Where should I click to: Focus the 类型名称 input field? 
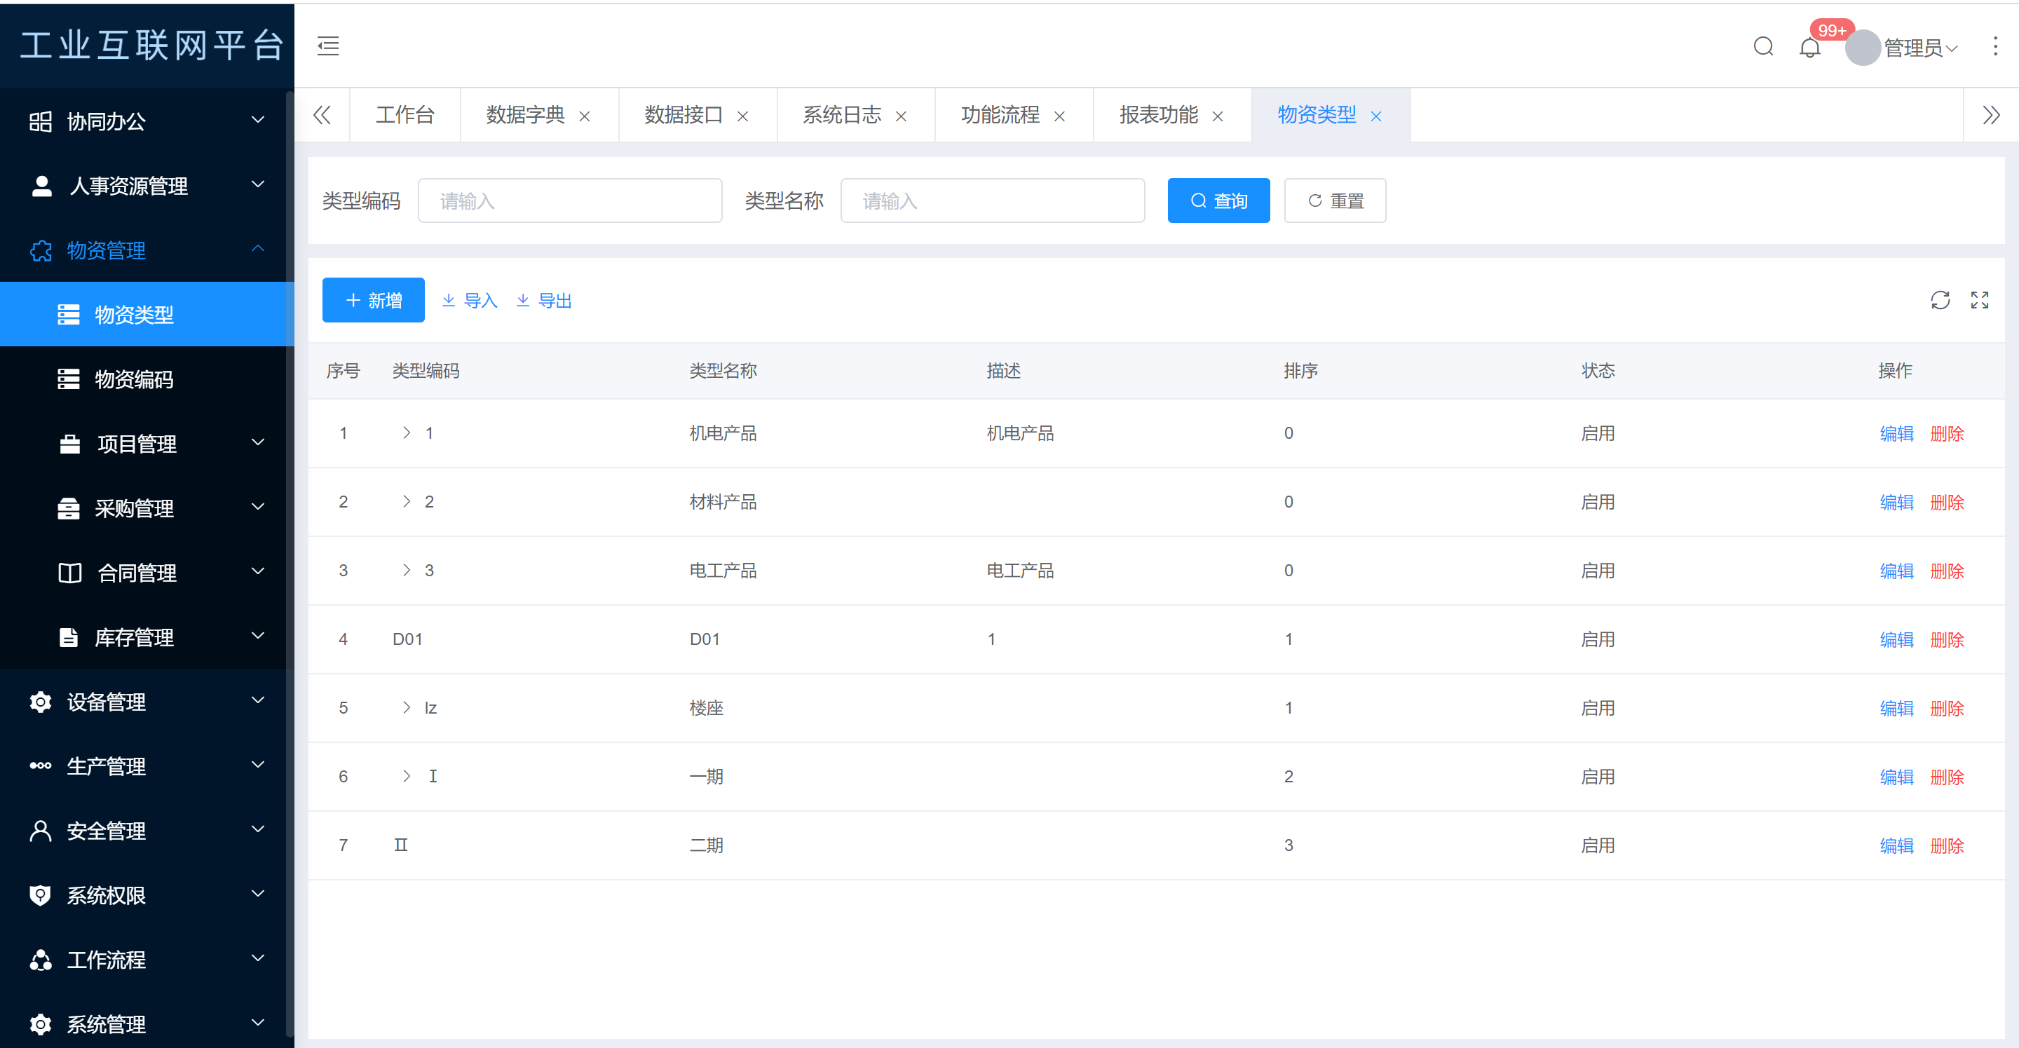point(992,200)
